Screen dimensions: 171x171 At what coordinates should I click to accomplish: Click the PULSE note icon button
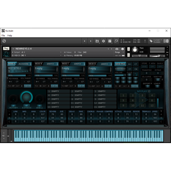136,74
